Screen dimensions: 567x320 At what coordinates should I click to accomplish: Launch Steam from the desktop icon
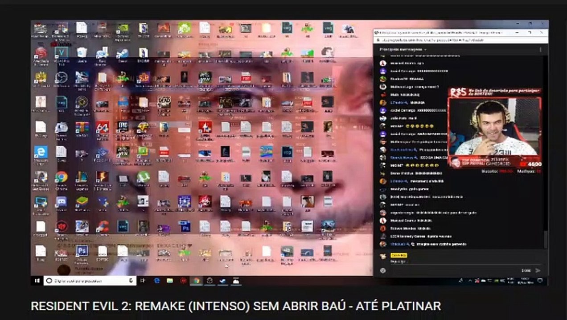(x=123, y=53)
